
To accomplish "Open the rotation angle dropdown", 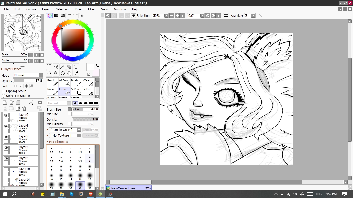I will click(202, 15).
